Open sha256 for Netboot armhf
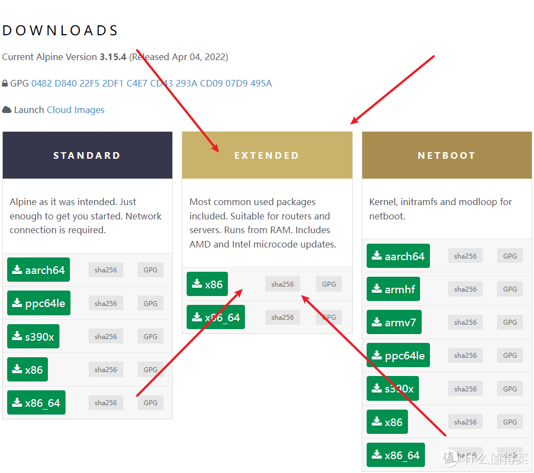The image size is (534, 473). [465, 289]
